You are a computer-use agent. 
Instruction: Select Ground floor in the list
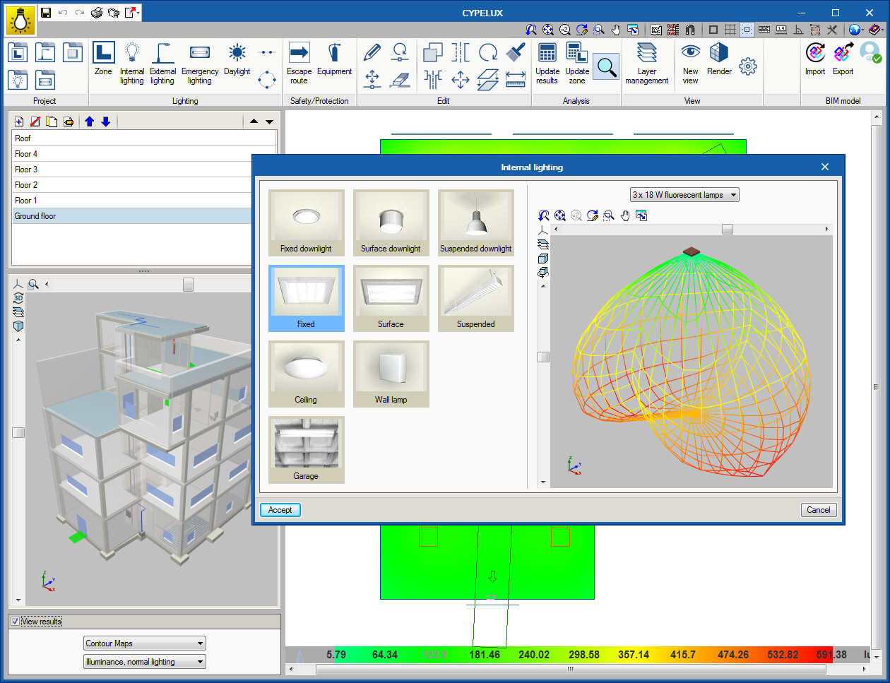(x=132, y=216)
